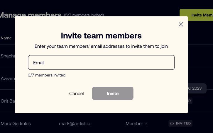Click the 3/7 members invited counter
This screenshot has width=213, height=133.
47,75
